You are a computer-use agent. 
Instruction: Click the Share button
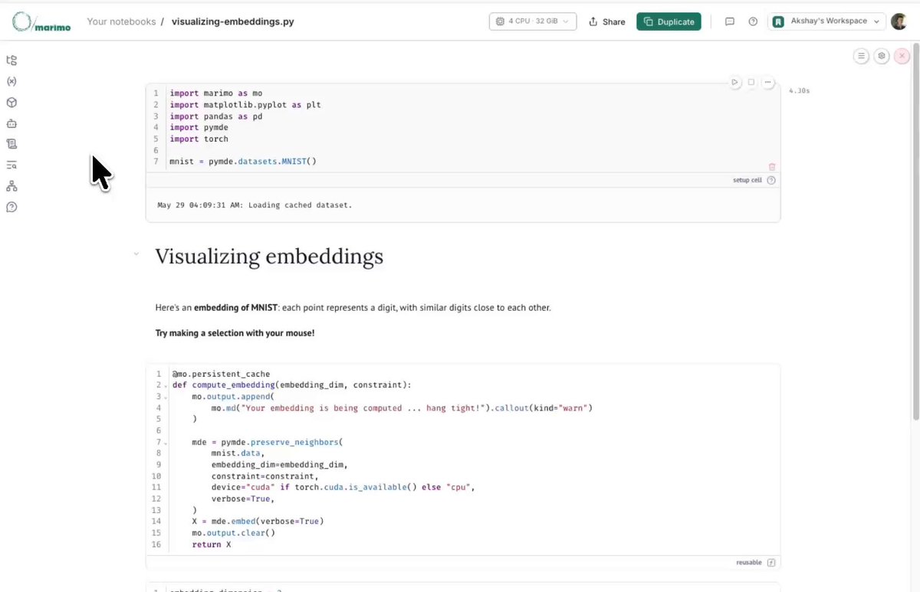click(606, 21)
